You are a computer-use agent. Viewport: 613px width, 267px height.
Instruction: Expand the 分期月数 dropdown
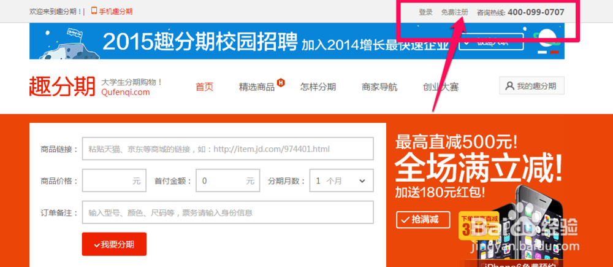click(341, 180)
